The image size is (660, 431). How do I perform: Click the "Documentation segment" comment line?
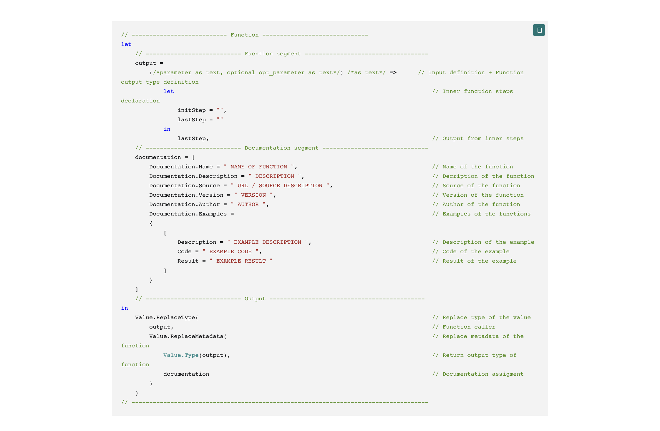(282, 148)
